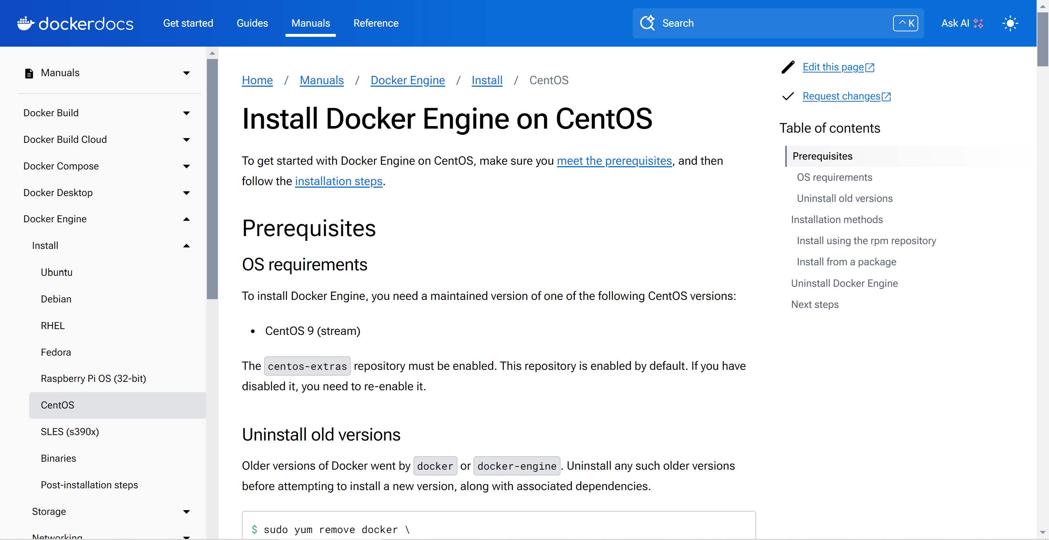
Task: Open RHEL install page in sidebar
Action: point(52,326)
